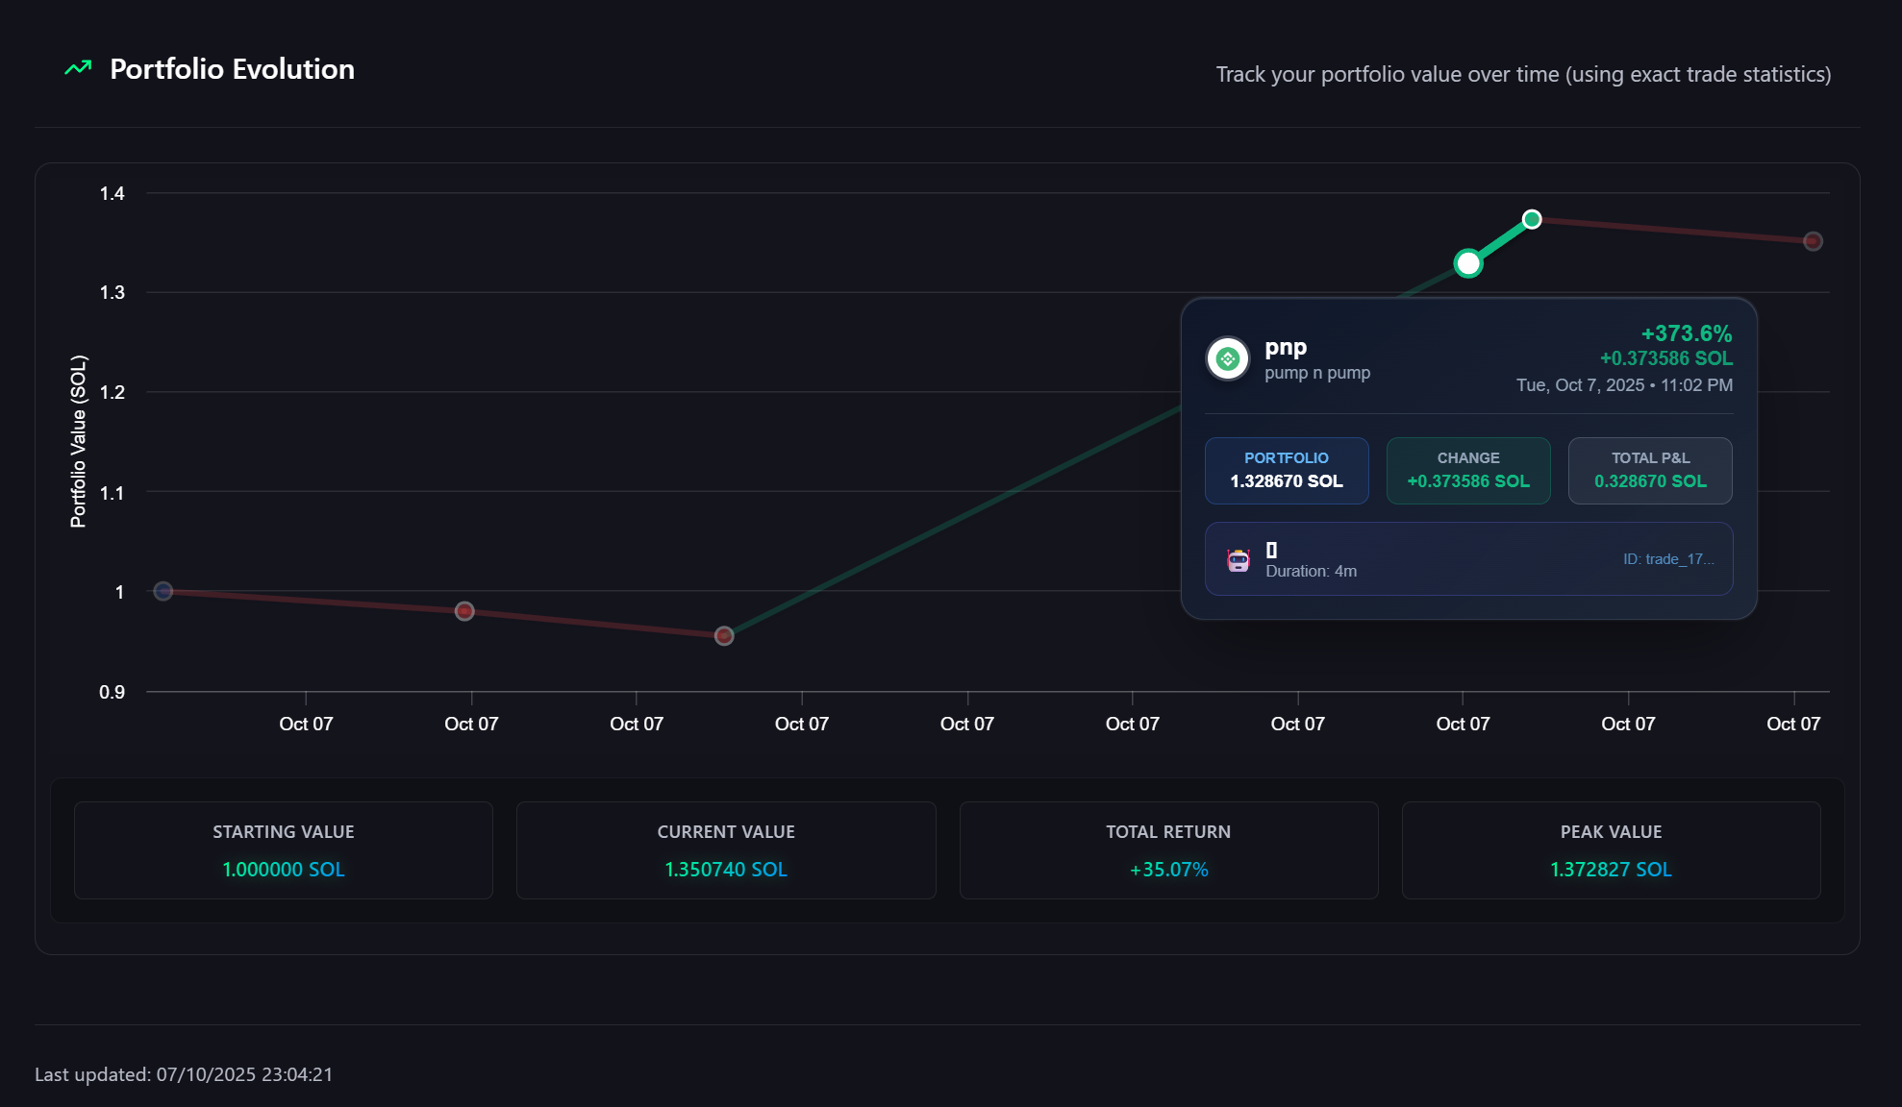Image resolution: width=1902 pixels, height=1107 pixels.
Task: Click the +373.6% percentage label
Action: click(1686, 333)
